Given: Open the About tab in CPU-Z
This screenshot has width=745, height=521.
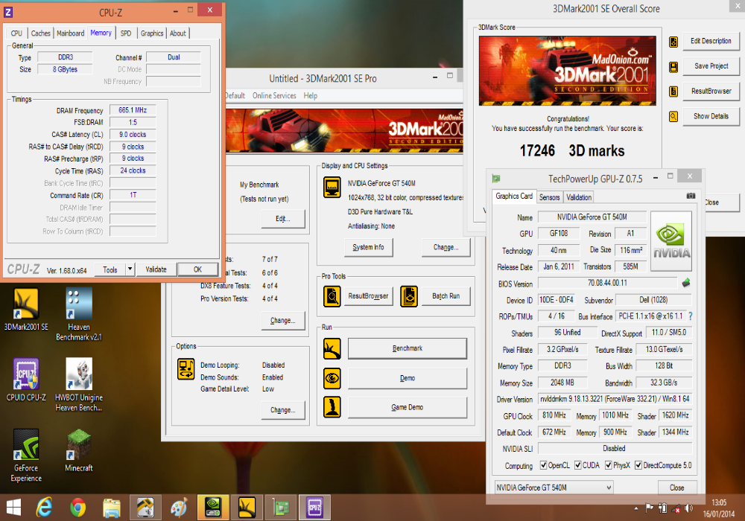Looking at the screenshot, I should pos(178,33).
